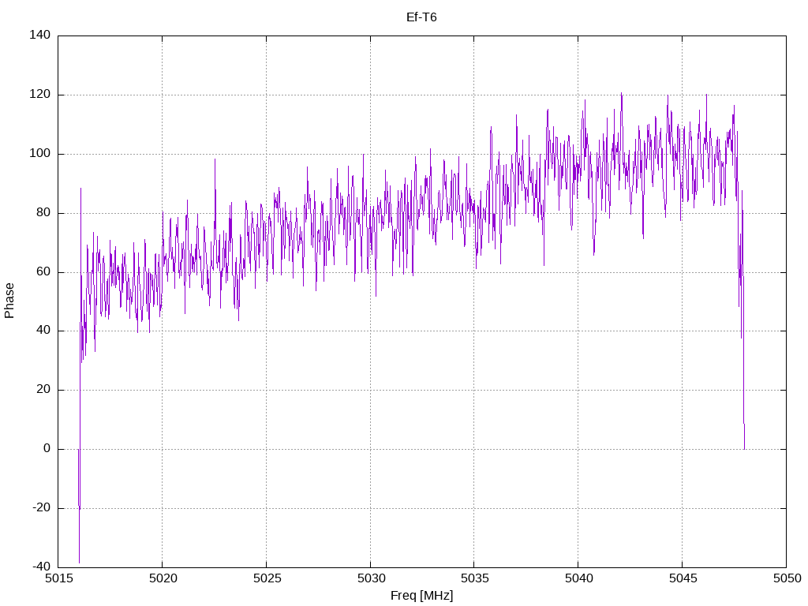Click the 5015 x-axis tick label
The image size is (808, 606).
point(58,578)
